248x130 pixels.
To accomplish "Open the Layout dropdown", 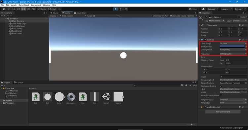I will [240, 9].
